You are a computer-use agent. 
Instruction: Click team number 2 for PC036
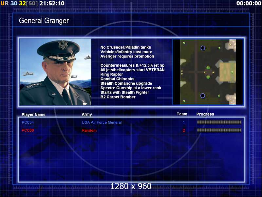pos(184,130)
